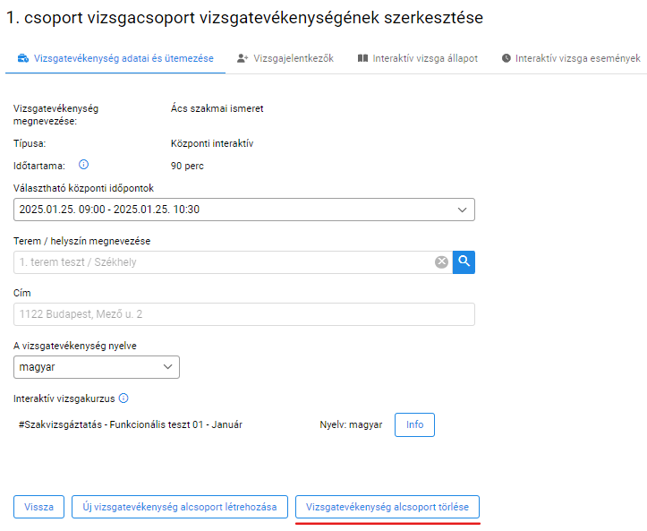Image resolution: width=647 pixels, height=531 pixels.
Task: Click the Info button for the exam course
Action: click(414, 424)
